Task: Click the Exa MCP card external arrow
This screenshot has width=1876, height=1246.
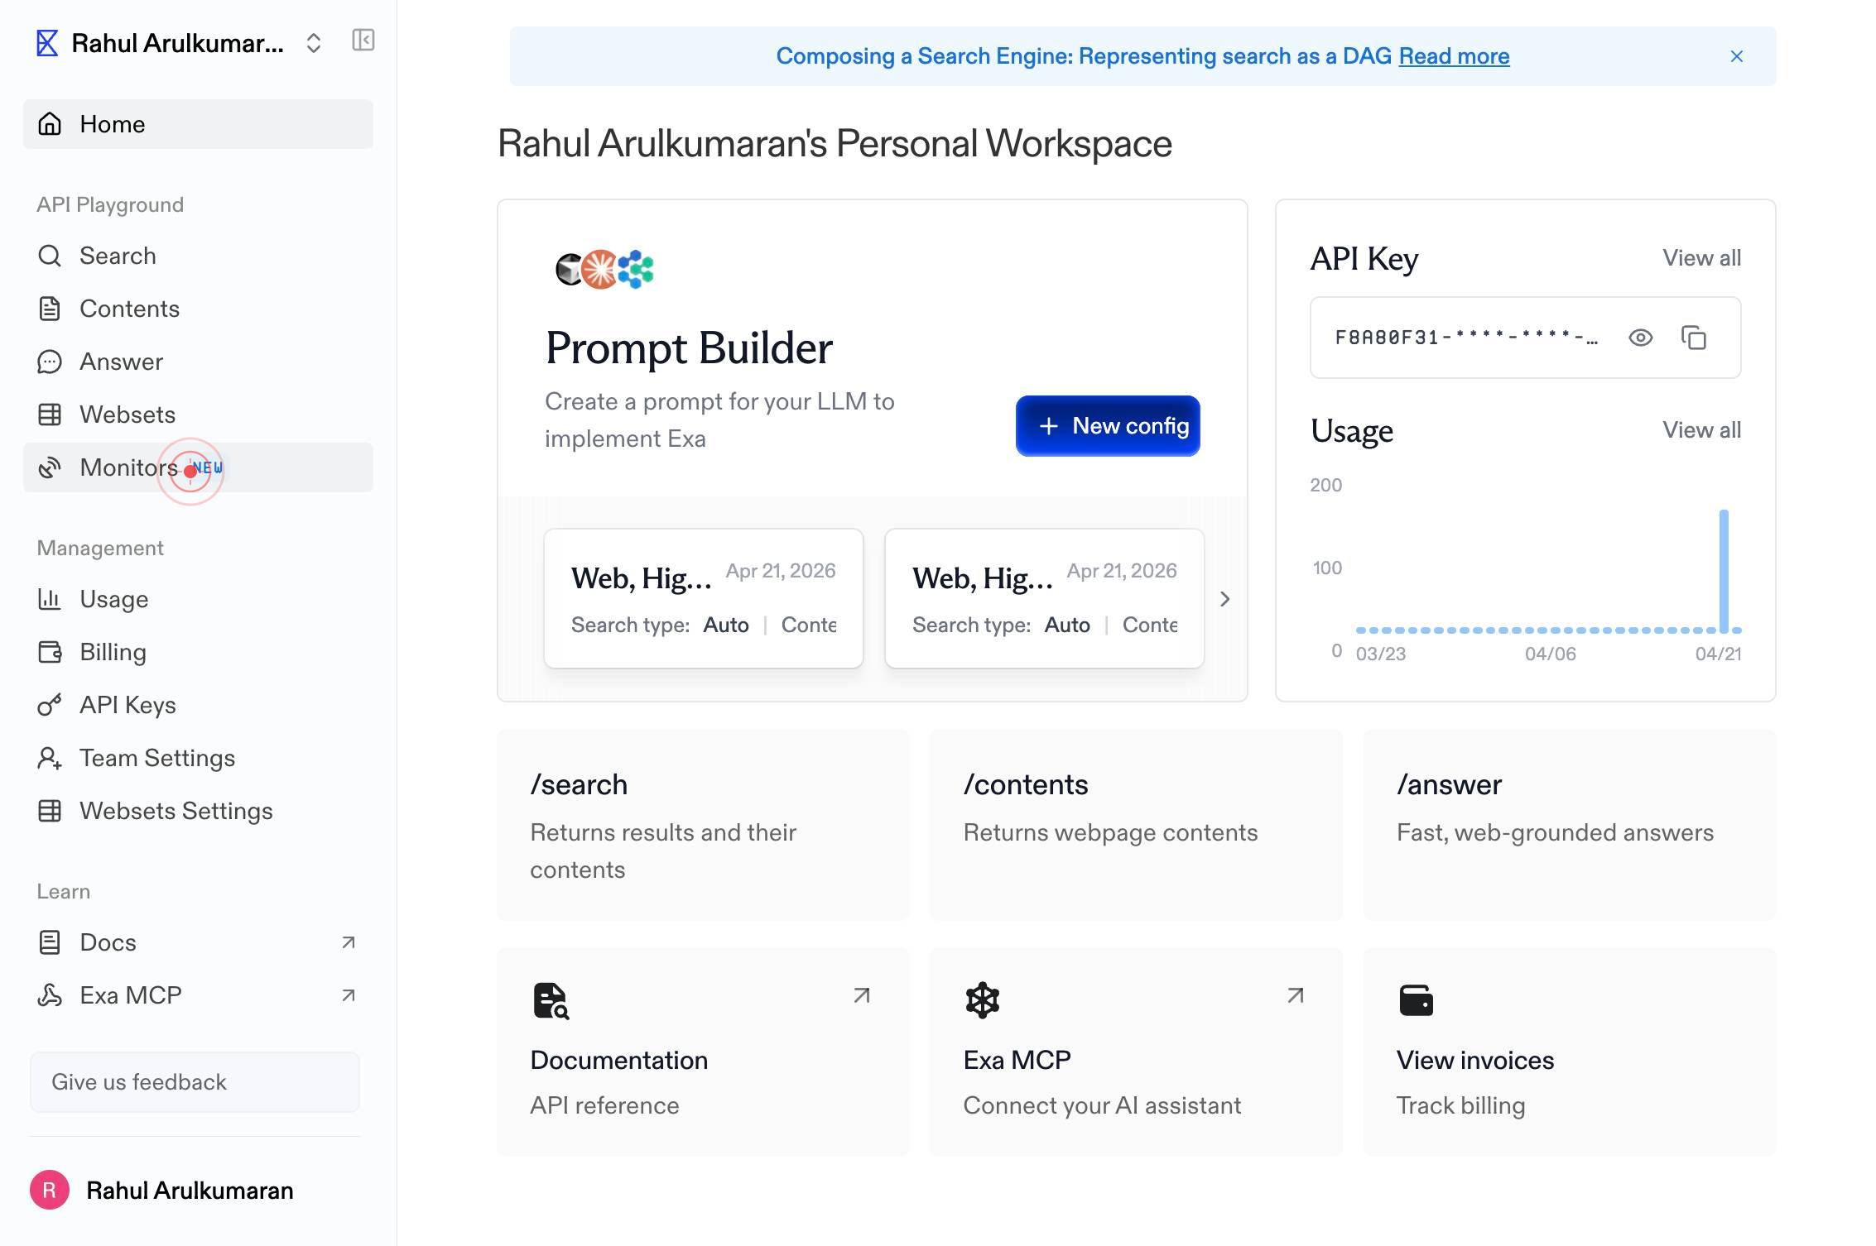Action: pyautogui.click(x=1296, y=995)
